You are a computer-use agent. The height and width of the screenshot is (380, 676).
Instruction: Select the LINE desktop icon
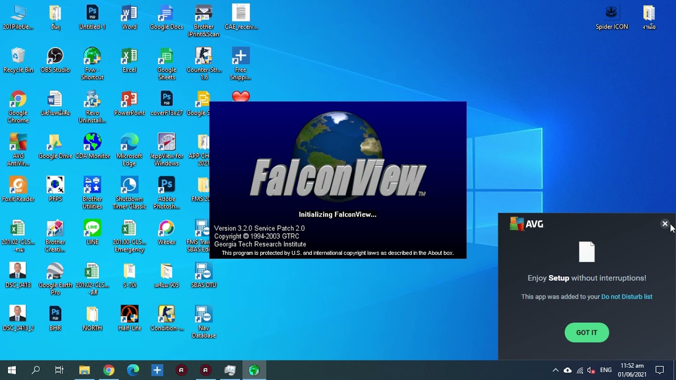pos(92,232)
